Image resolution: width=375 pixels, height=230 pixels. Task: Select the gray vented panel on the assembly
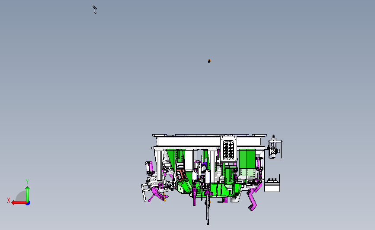(x=228, y=149)
